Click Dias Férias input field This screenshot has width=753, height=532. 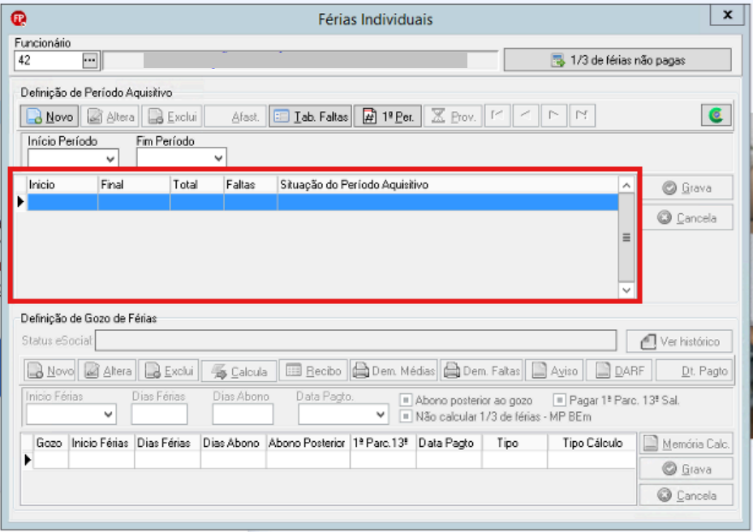coord(159,414)
